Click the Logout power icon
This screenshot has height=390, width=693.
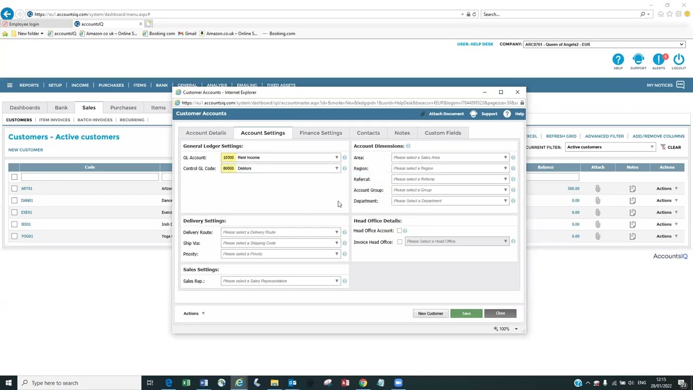tap(679, 60)
